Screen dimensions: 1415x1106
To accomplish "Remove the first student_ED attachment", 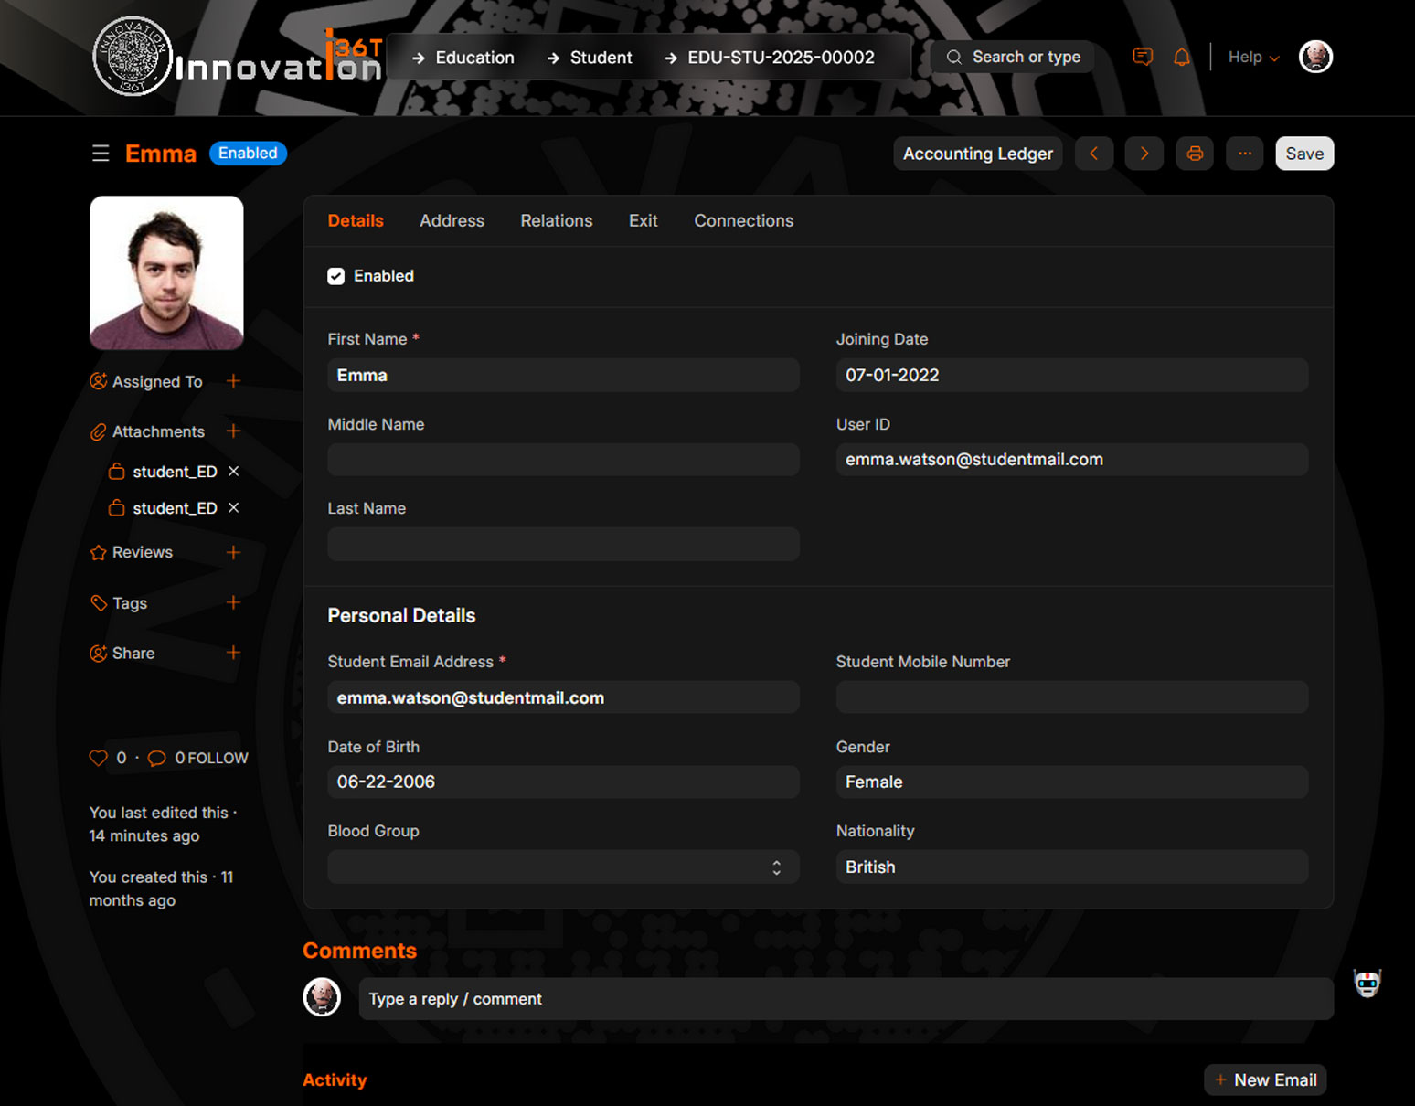I will coord(234,472).
